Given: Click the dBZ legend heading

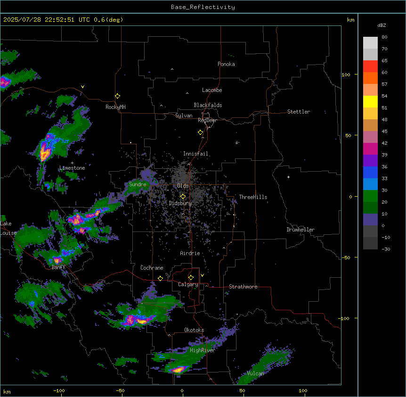Looking at the screenshot, I should tap(382, 25).
